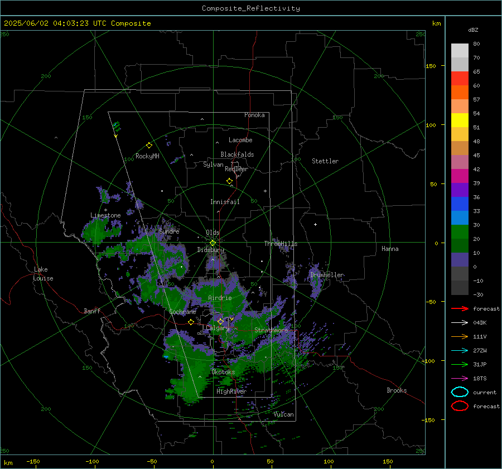Click the 80 dBZ legend value

tap(476, 43)
